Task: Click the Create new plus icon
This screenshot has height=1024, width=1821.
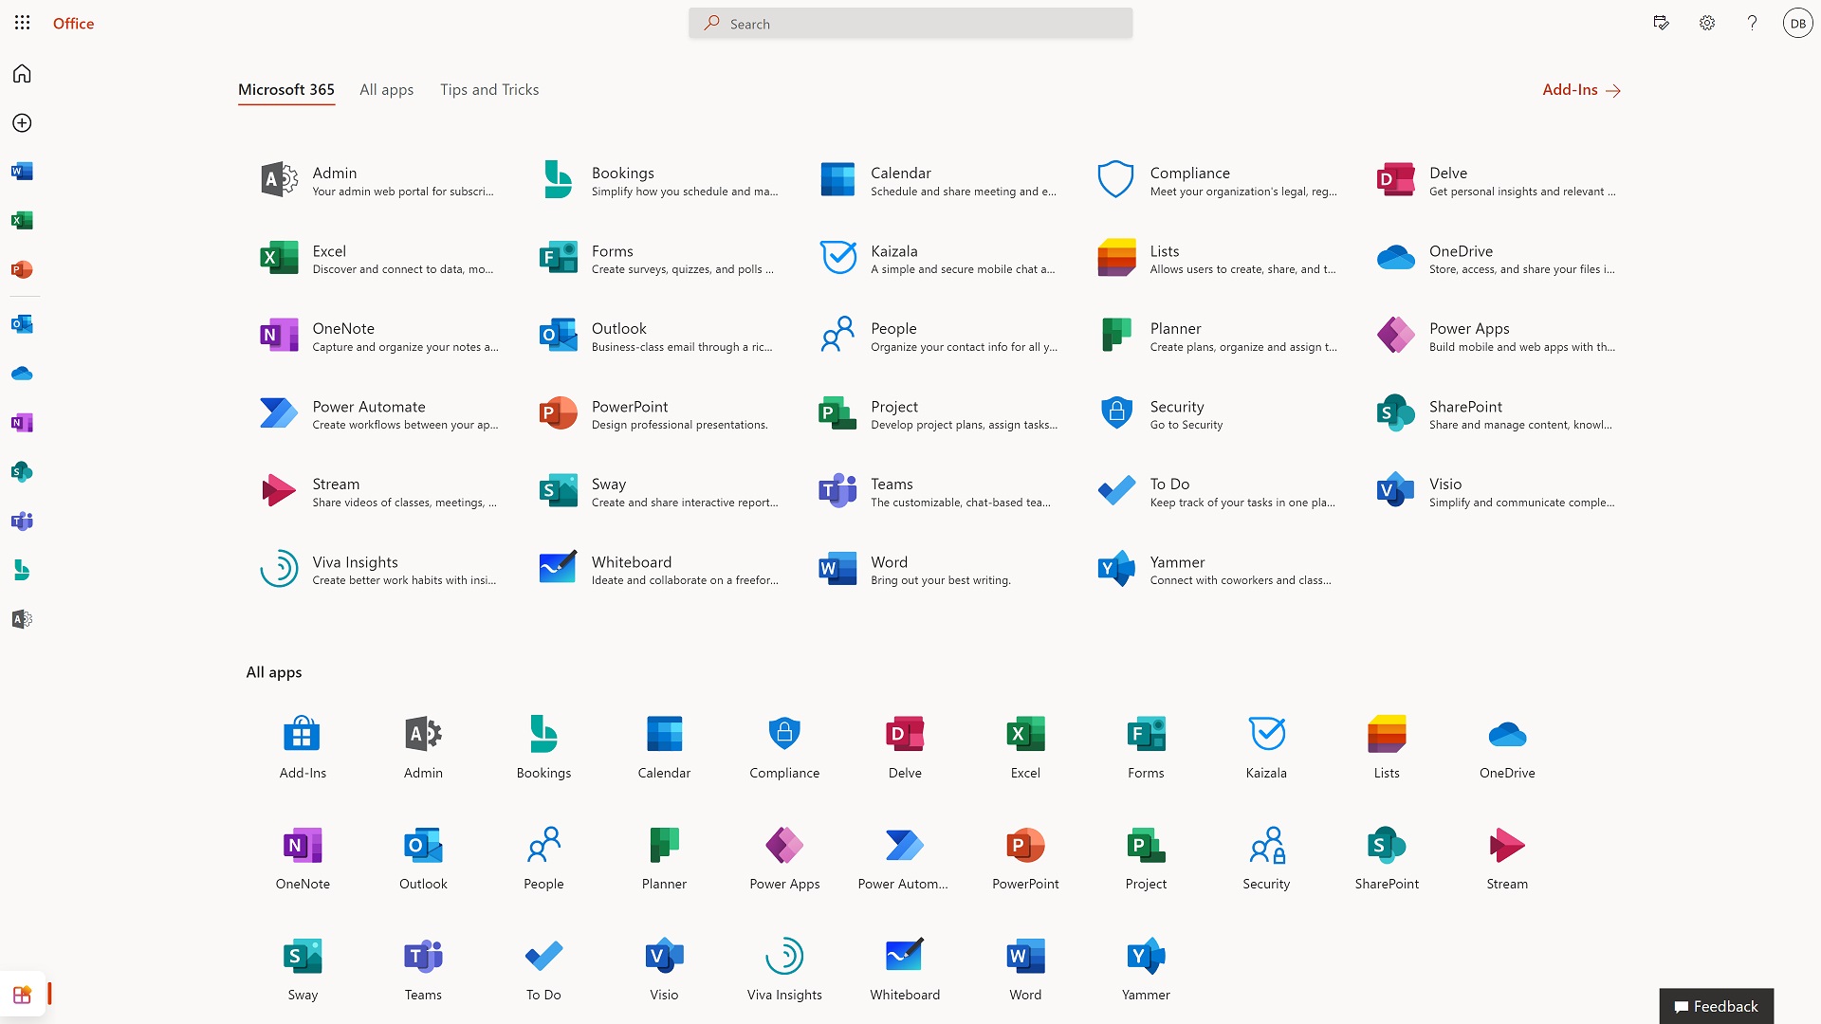Action: click(x=22, y=123)
